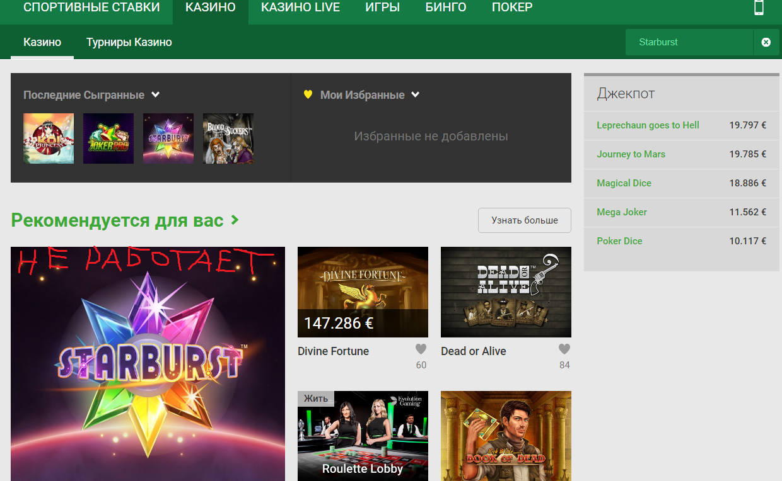The image size is (782, 481).
Task: Click the arrow next to Рекомендуется для вас
Action: (x=235, y=220)
